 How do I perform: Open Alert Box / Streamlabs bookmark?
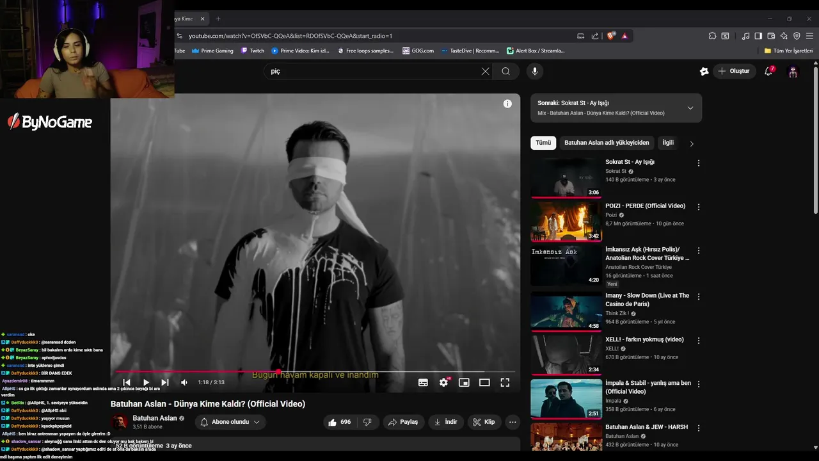coord(536,51)
